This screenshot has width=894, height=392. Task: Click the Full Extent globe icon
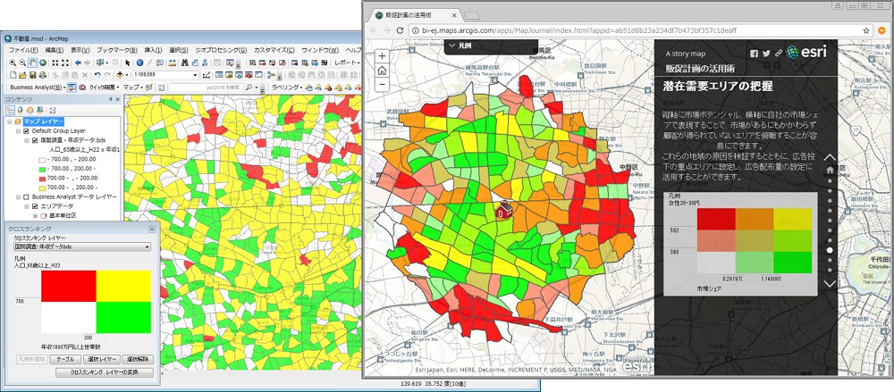(43, 63)
